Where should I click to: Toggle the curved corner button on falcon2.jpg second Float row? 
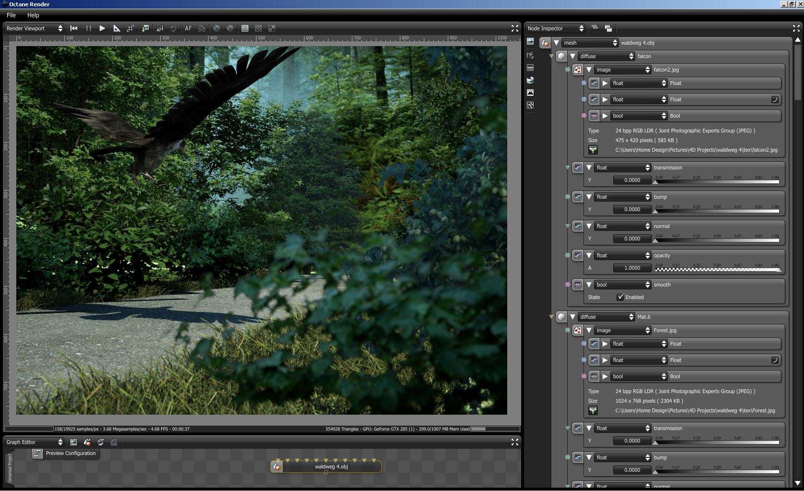(x=774, y=99)
